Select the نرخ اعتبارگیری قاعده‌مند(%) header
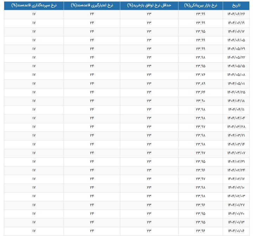Image resolution: width=253 pixels, height=236 pixels. 92,5
